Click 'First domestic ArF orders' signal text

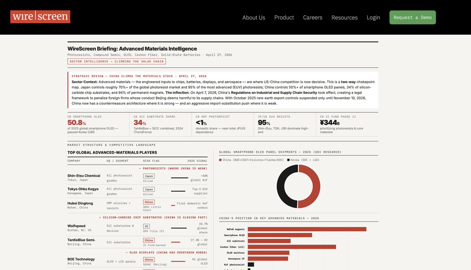tap(192, 205)
